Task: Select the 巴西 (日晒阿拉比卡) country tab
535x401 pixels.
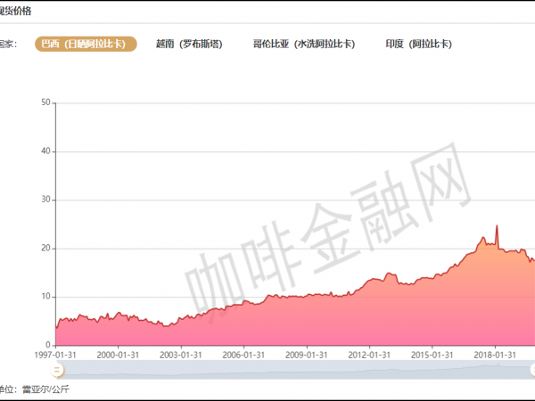Action: pyautogui.click(x=86, y=44)
